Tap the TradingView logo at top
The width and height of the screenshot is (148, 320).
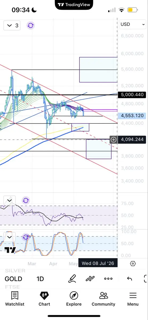point(74,5)
